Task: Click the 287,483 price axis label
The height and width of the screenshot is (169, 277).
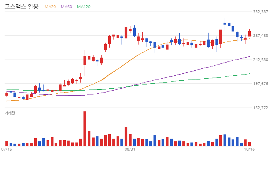Action: pos(260,36)
